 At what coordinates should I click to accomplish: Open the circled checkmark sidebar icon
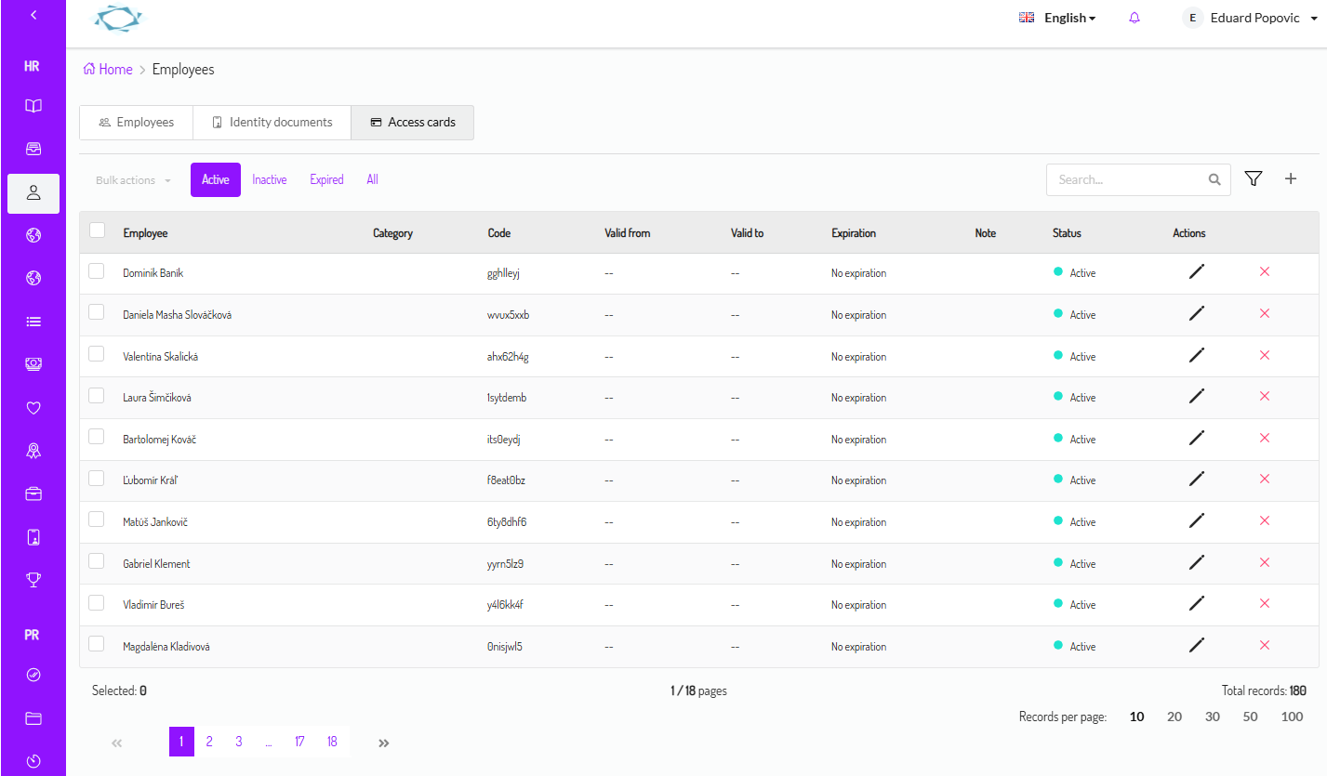coord(33,675)
